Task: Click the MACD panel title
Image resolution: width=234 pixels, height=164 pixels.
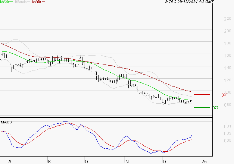Action: click(x=6, y=122)
